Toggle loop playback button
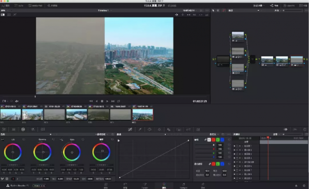Image resolution: width=309 pixels, height=189 pixels. (x=119, y=101)
